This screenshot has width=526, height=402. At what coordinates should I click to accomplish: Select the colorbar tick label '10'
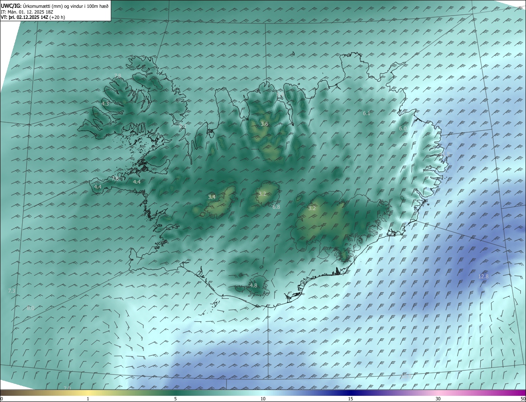pyautogui.click(x=263, y=399)
